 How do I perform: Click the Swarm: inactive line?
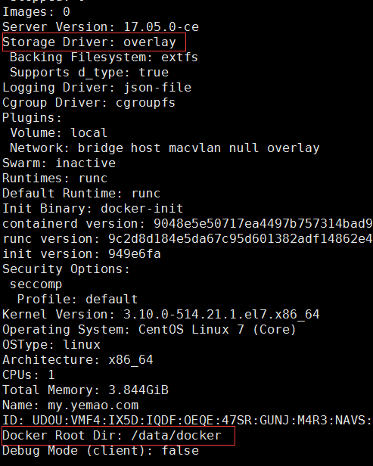tap(59, 163)
